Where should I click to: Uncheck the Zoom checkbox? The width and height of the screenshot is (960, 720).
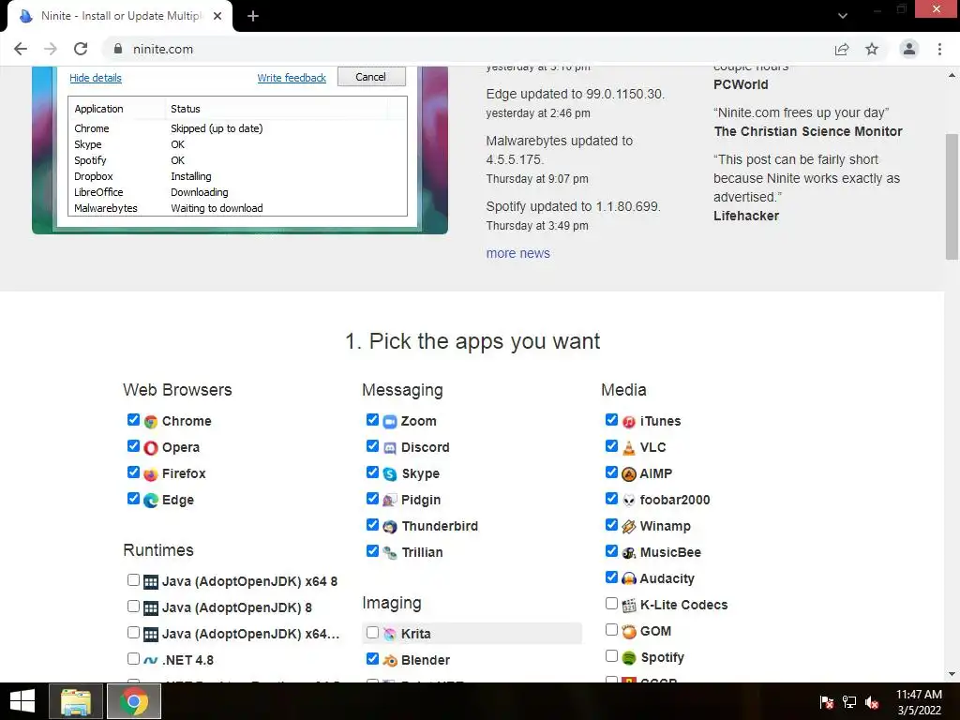(x=372, y=419)
